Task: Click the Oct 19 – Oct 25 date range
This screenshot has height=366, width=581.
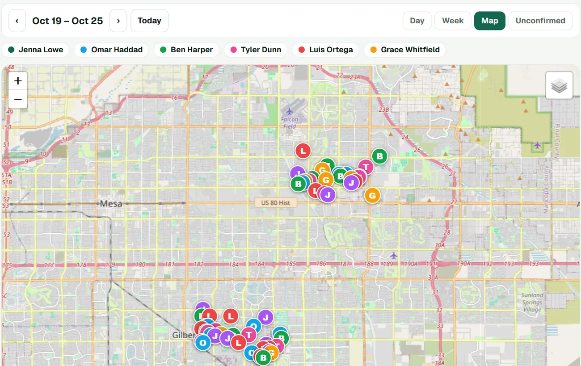Action: click(x=67, y=21)
